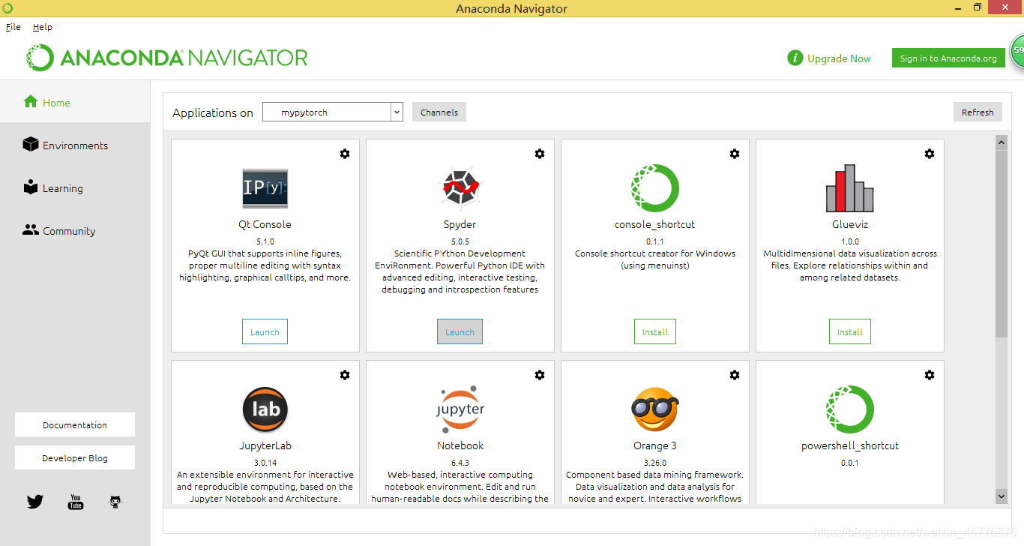Open the Learning section
Image resolution: width=1024 pixels, height=546 pixels.
pyautogui.click(x=75, y=188)
